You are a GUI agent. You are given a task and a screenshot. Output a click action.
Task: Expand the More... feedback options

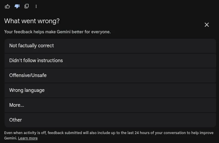(110, 105)
